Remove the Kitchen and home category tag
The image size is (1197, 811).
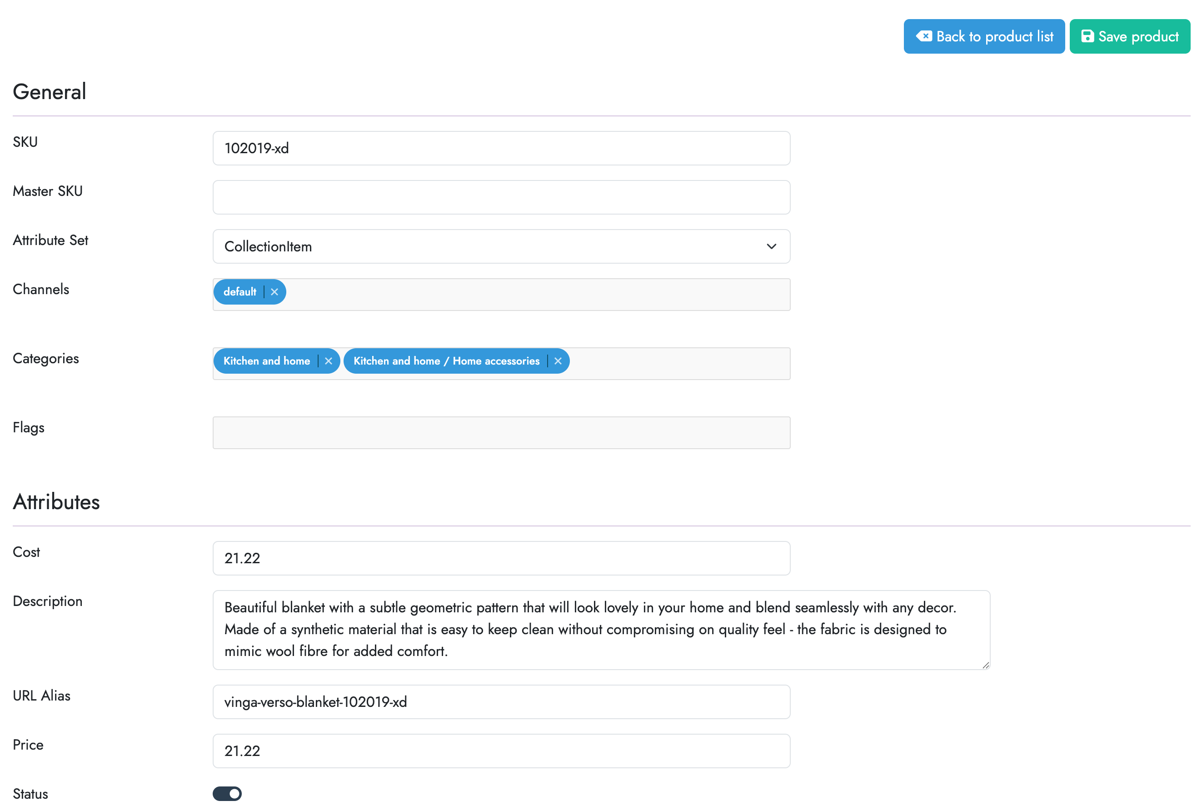point(328,361)
